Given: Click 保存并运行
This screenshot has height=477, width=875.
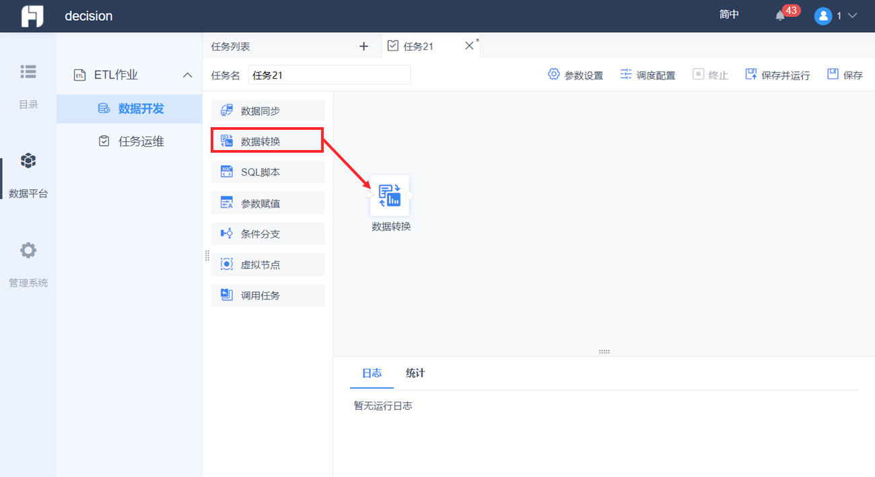Looking at the screenshot, I should (x=777, y=75).
